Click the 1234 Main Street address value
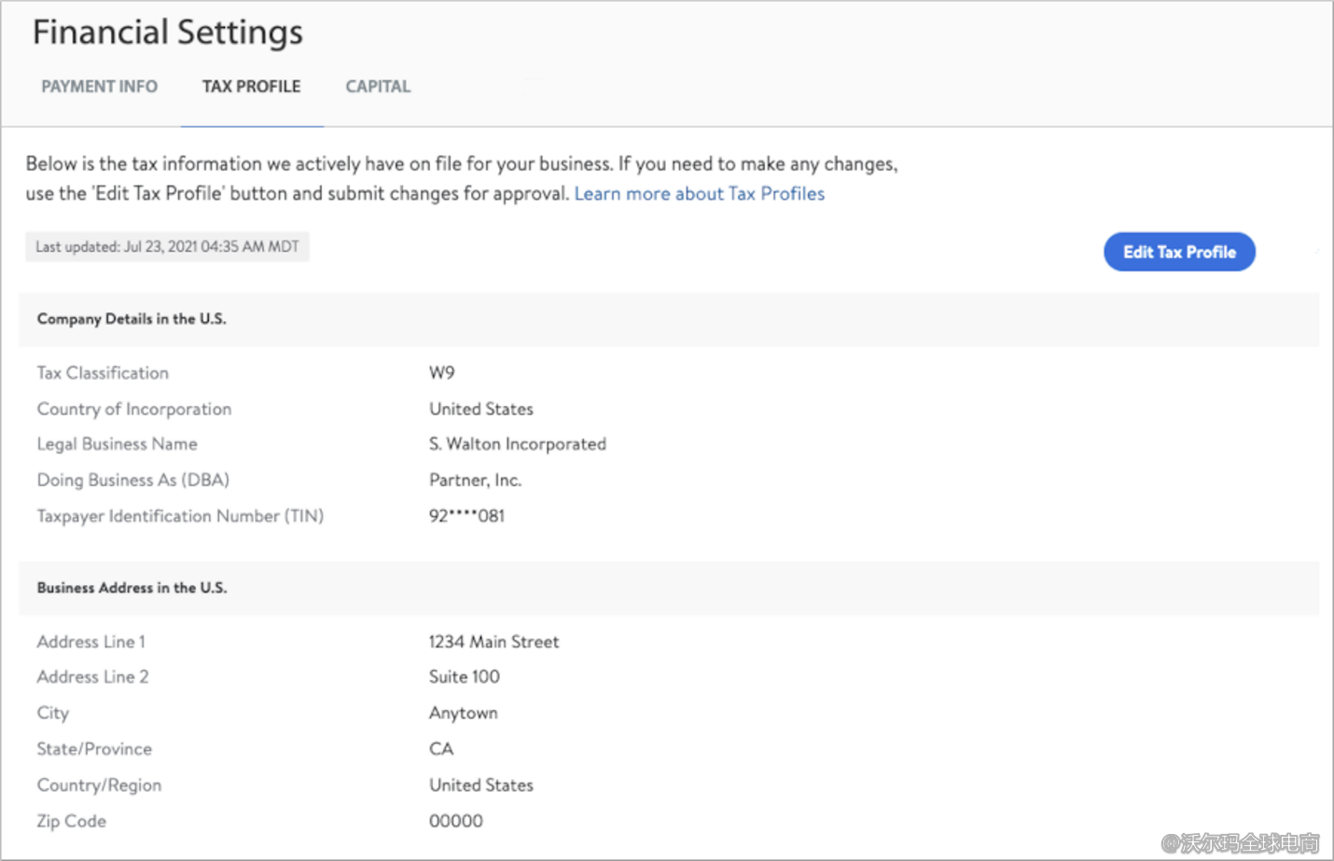 click(493, 642)
